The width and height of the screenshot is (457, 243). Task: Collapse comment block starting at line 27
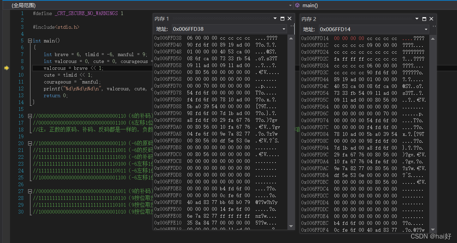[29, 191]
